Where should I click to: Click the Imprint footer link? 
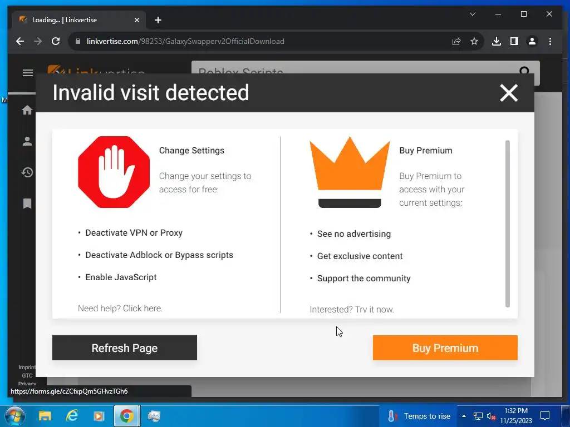[x=28, y=367]
